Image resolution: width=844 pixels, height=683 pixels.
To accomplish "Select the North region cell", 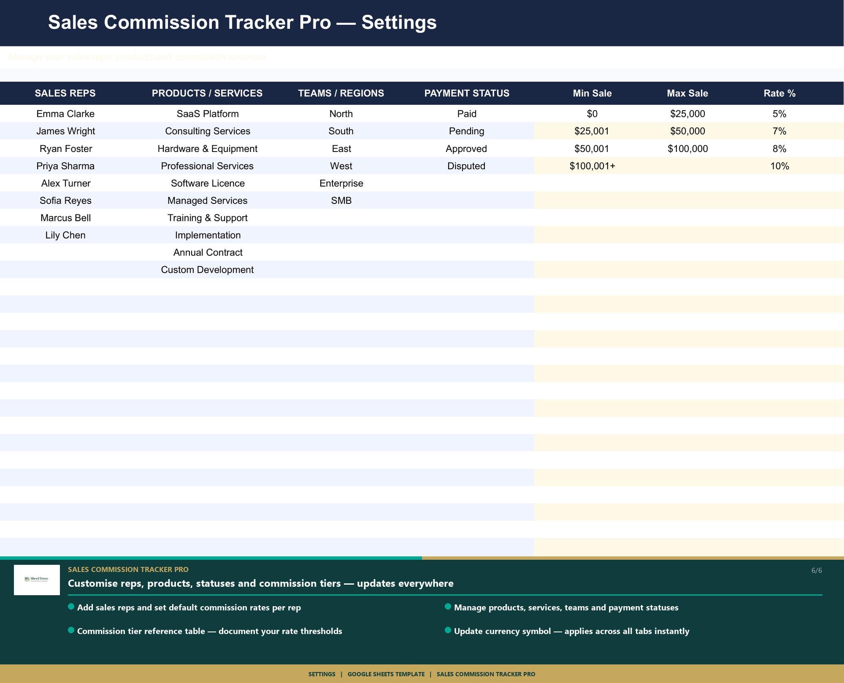I will click(341, 114).
